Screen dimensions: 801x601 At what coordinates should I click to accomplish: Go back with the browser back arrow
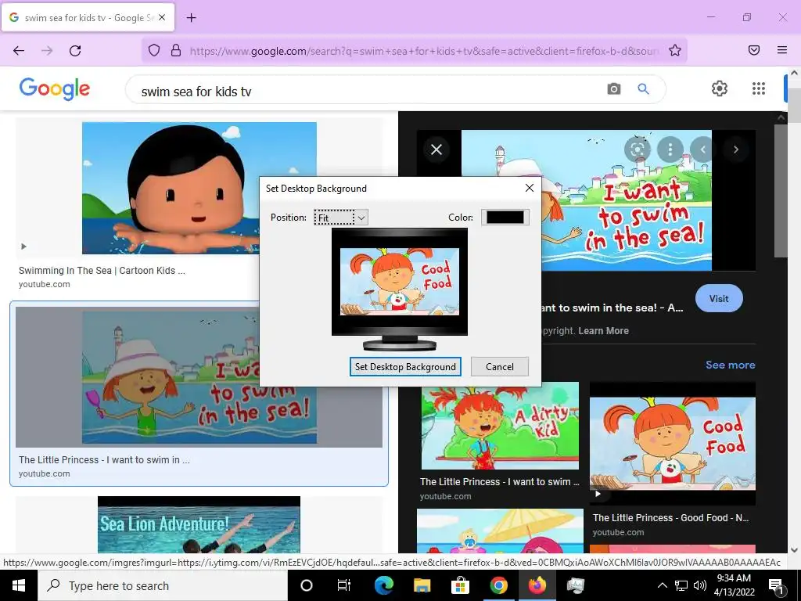click(x=19, y=50)
